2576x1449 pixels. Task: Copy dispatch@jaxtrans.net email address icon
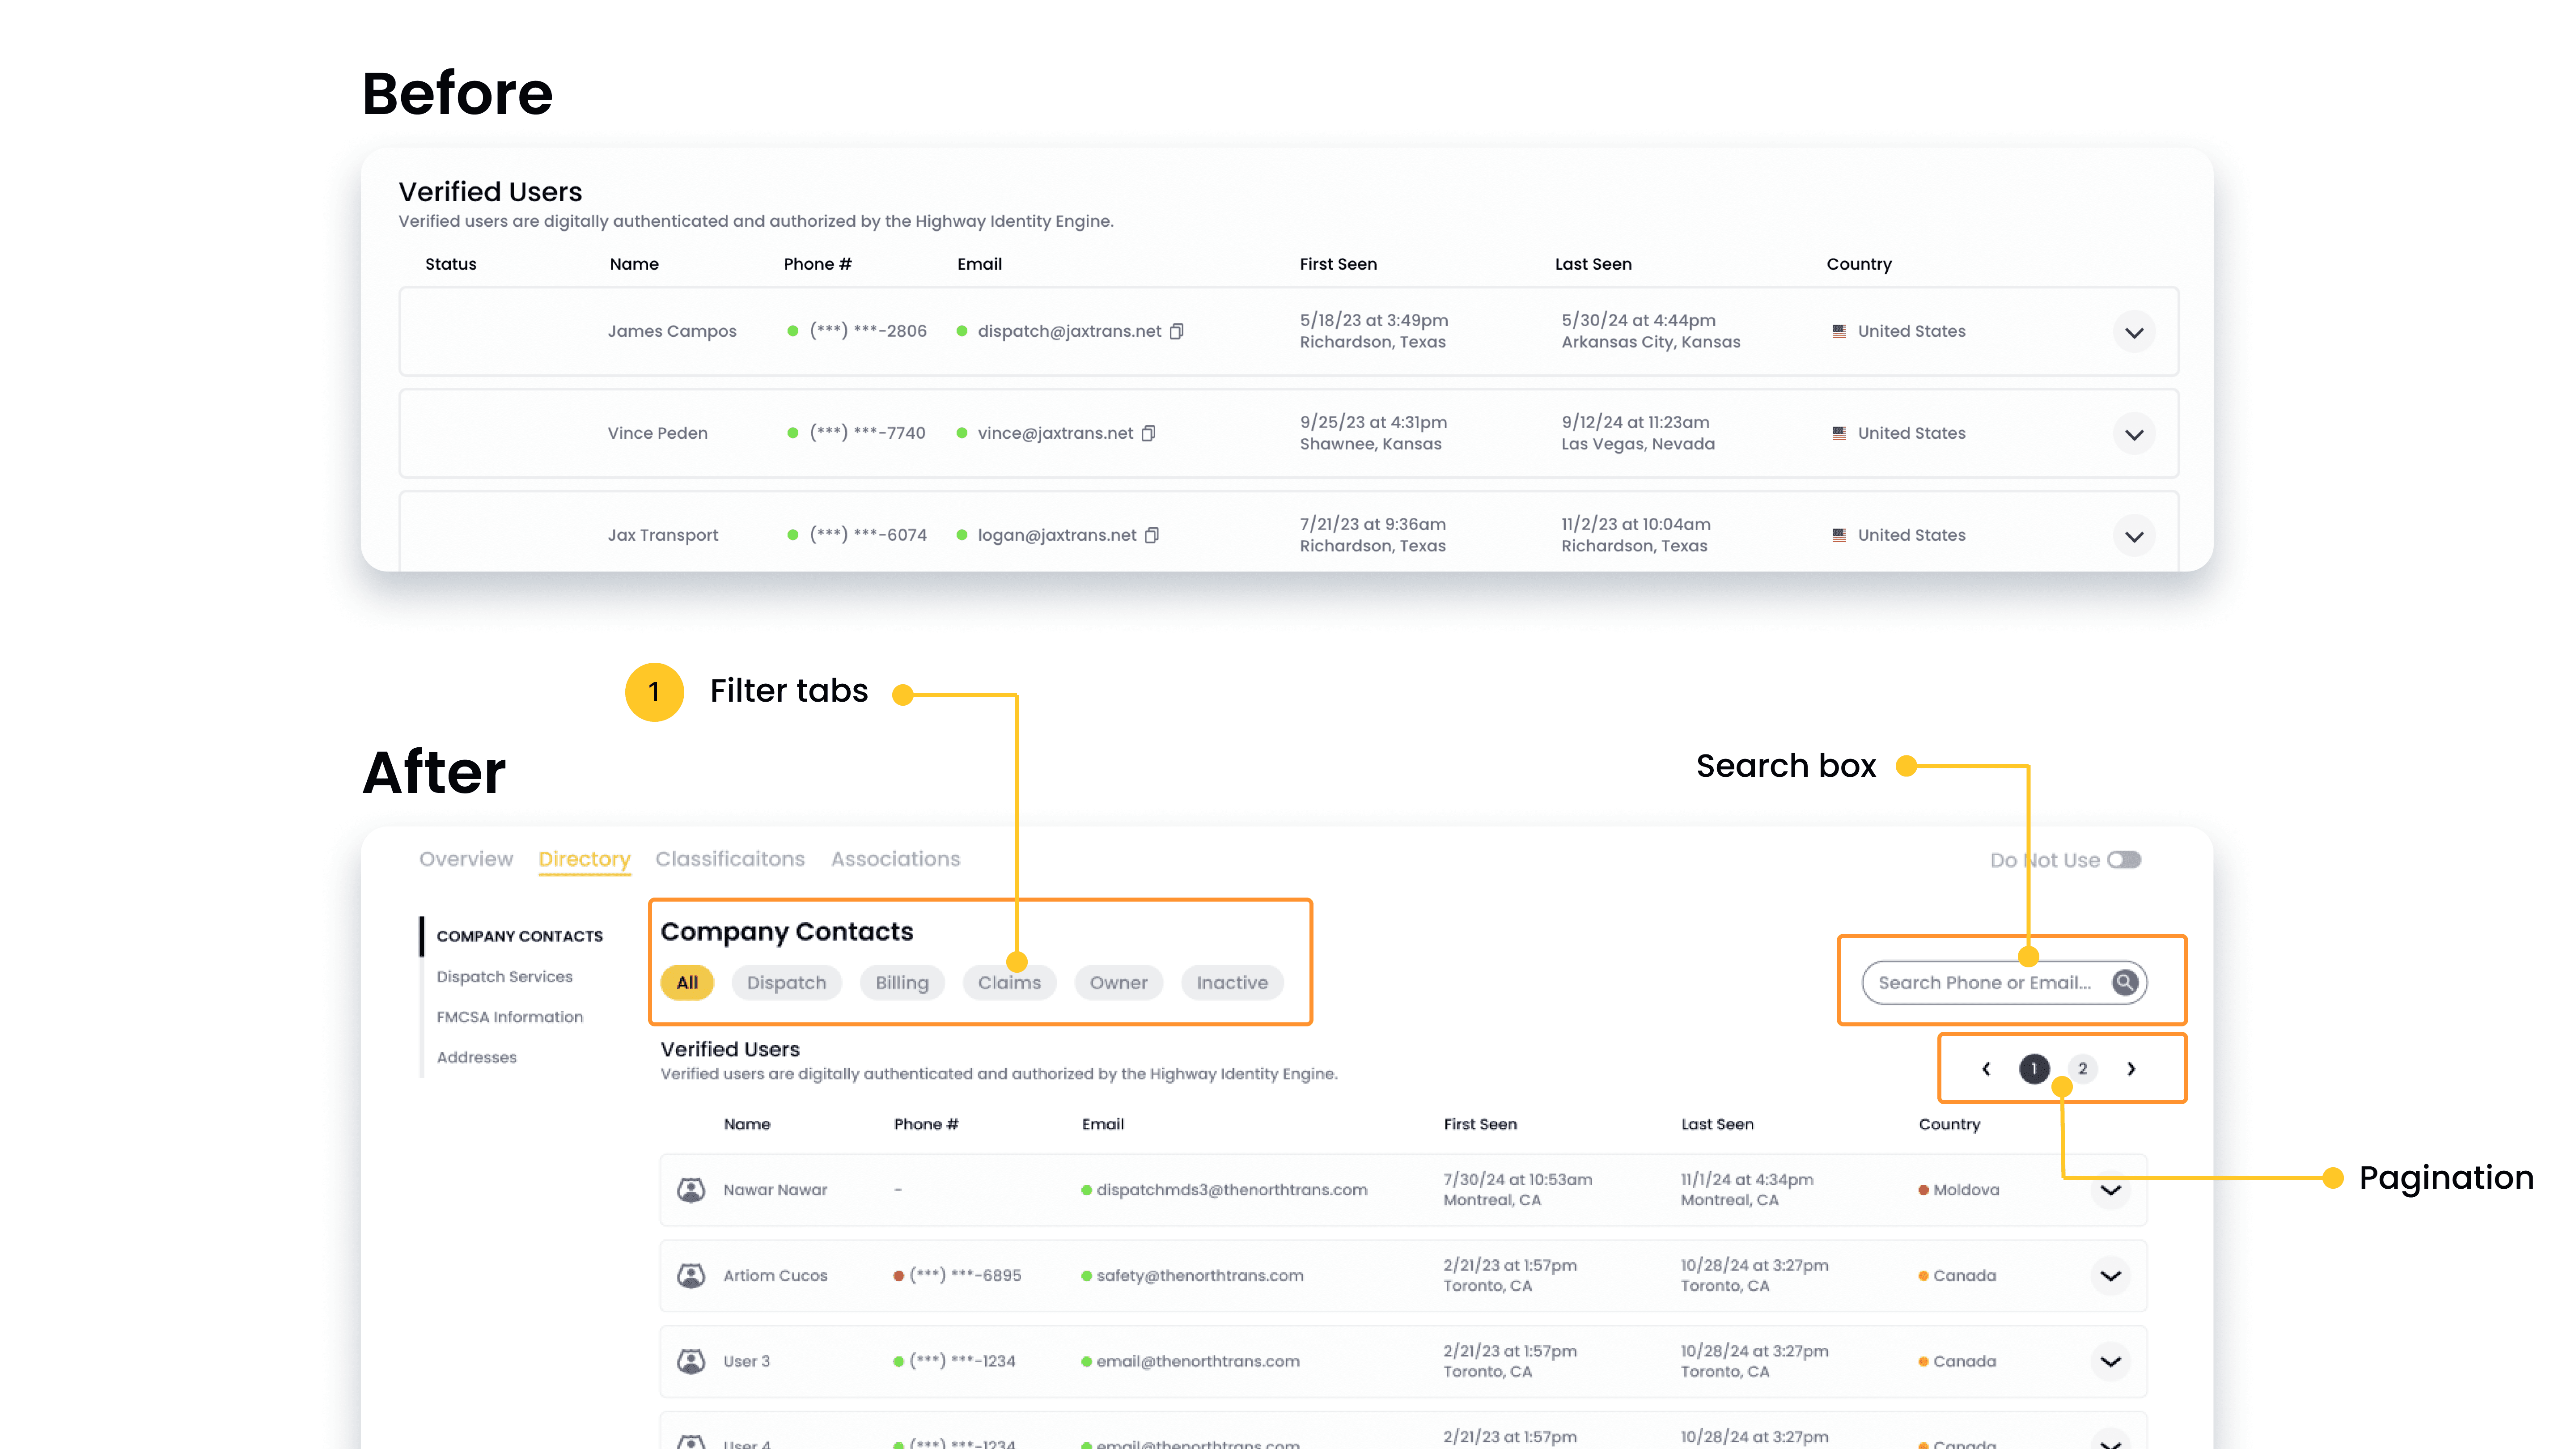pyautogui.click(x=1177, y=331)
